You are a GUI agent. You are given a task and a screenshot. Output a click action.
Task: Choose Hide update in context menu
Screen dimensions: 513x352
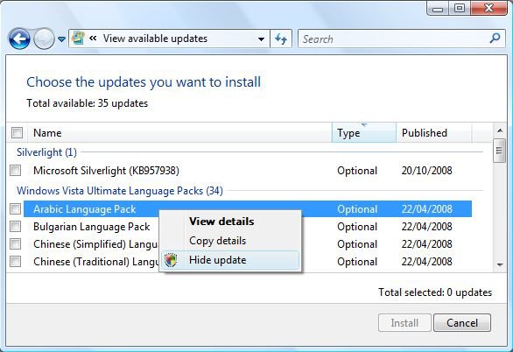230,260
